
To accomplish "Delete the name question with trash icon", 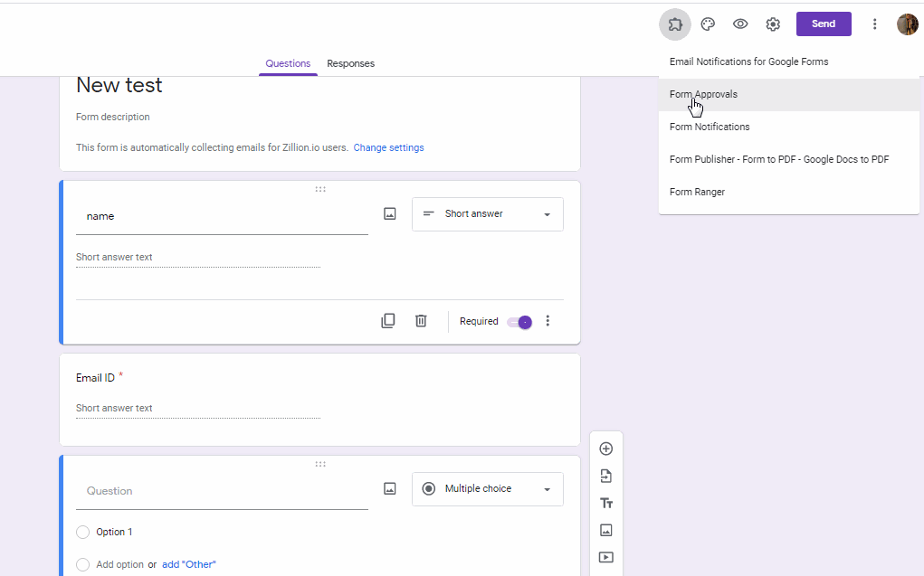I will 421,320.
